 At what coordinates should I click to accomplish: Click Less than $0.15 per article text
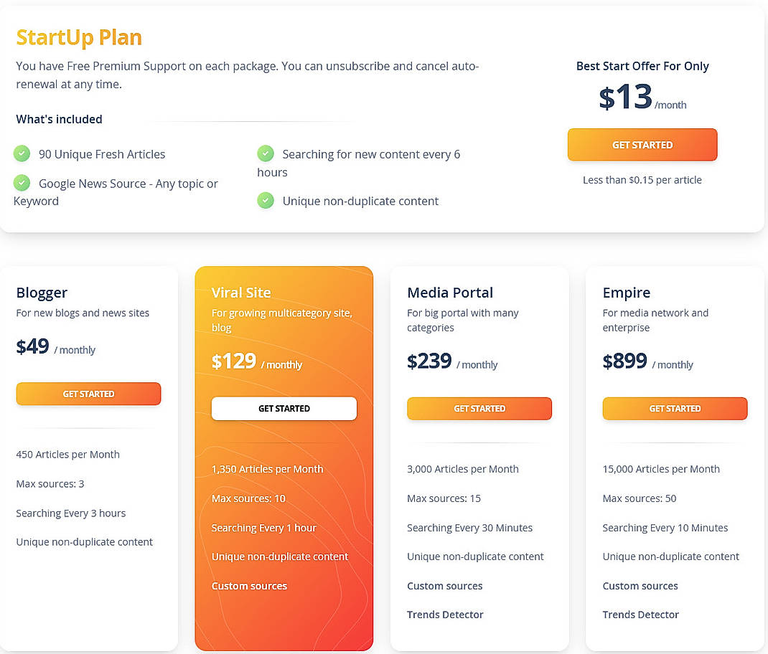pos(642,180)
